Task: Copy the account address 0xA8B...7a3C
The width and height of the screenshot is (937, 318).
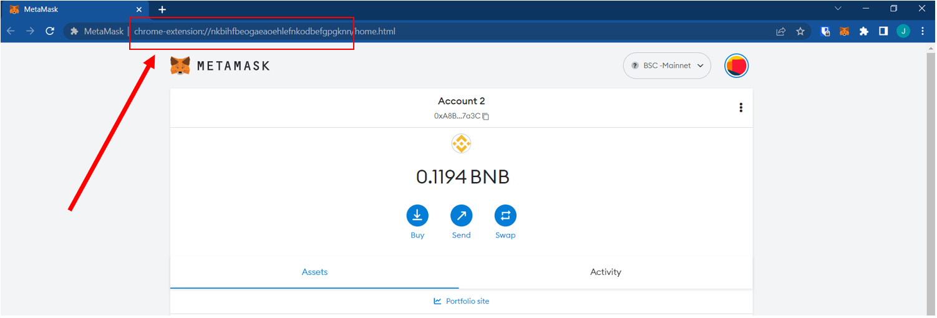Action: [462, 116]
